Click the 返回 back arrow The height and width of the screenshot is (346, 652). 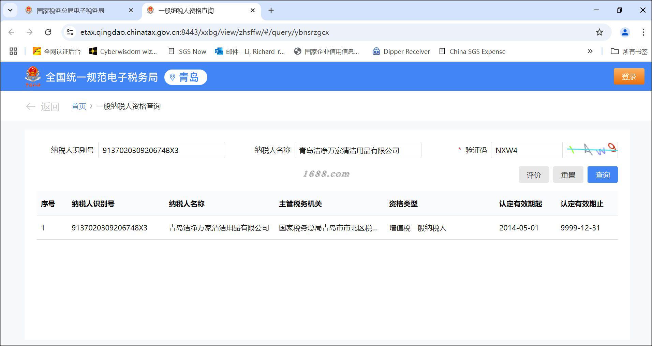pyautogui.click(x=43, y=107)
